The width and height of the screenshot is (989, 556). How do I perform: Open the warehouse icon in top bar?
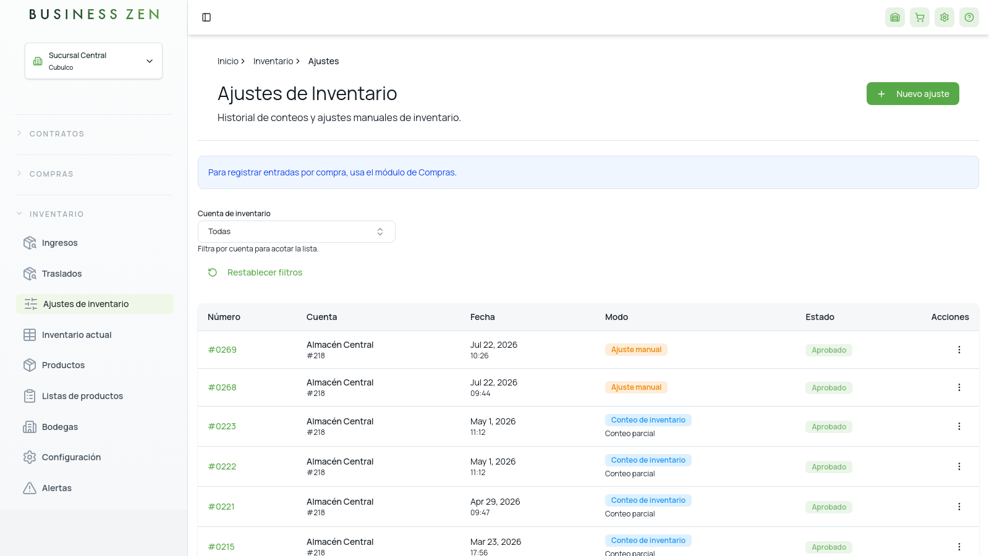[x=895, y=17]
